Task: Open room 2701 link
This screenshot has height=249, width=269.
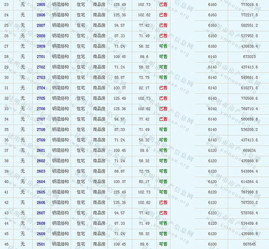Action: point(41,57)
